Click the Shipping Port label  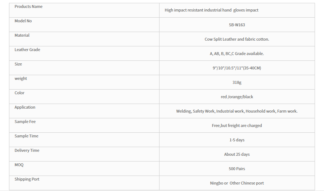pos(27,179)
